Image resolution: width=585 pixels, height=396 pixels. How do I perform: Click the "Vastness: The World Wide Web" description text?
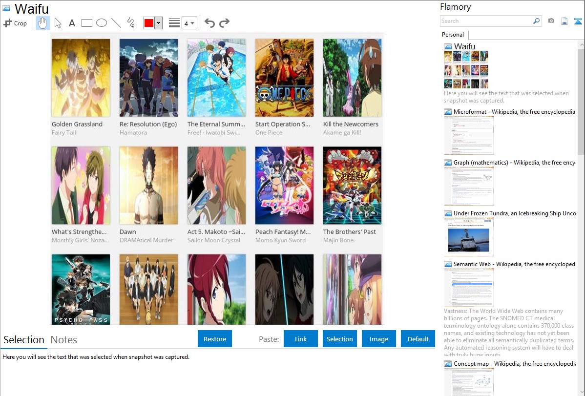click(x=509, y=333)
